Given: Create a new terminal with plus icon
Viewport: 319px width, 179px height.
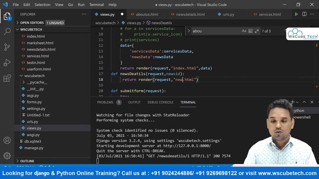Looking at the screenshot, I should pyautogui.click(x=293, y=102).
